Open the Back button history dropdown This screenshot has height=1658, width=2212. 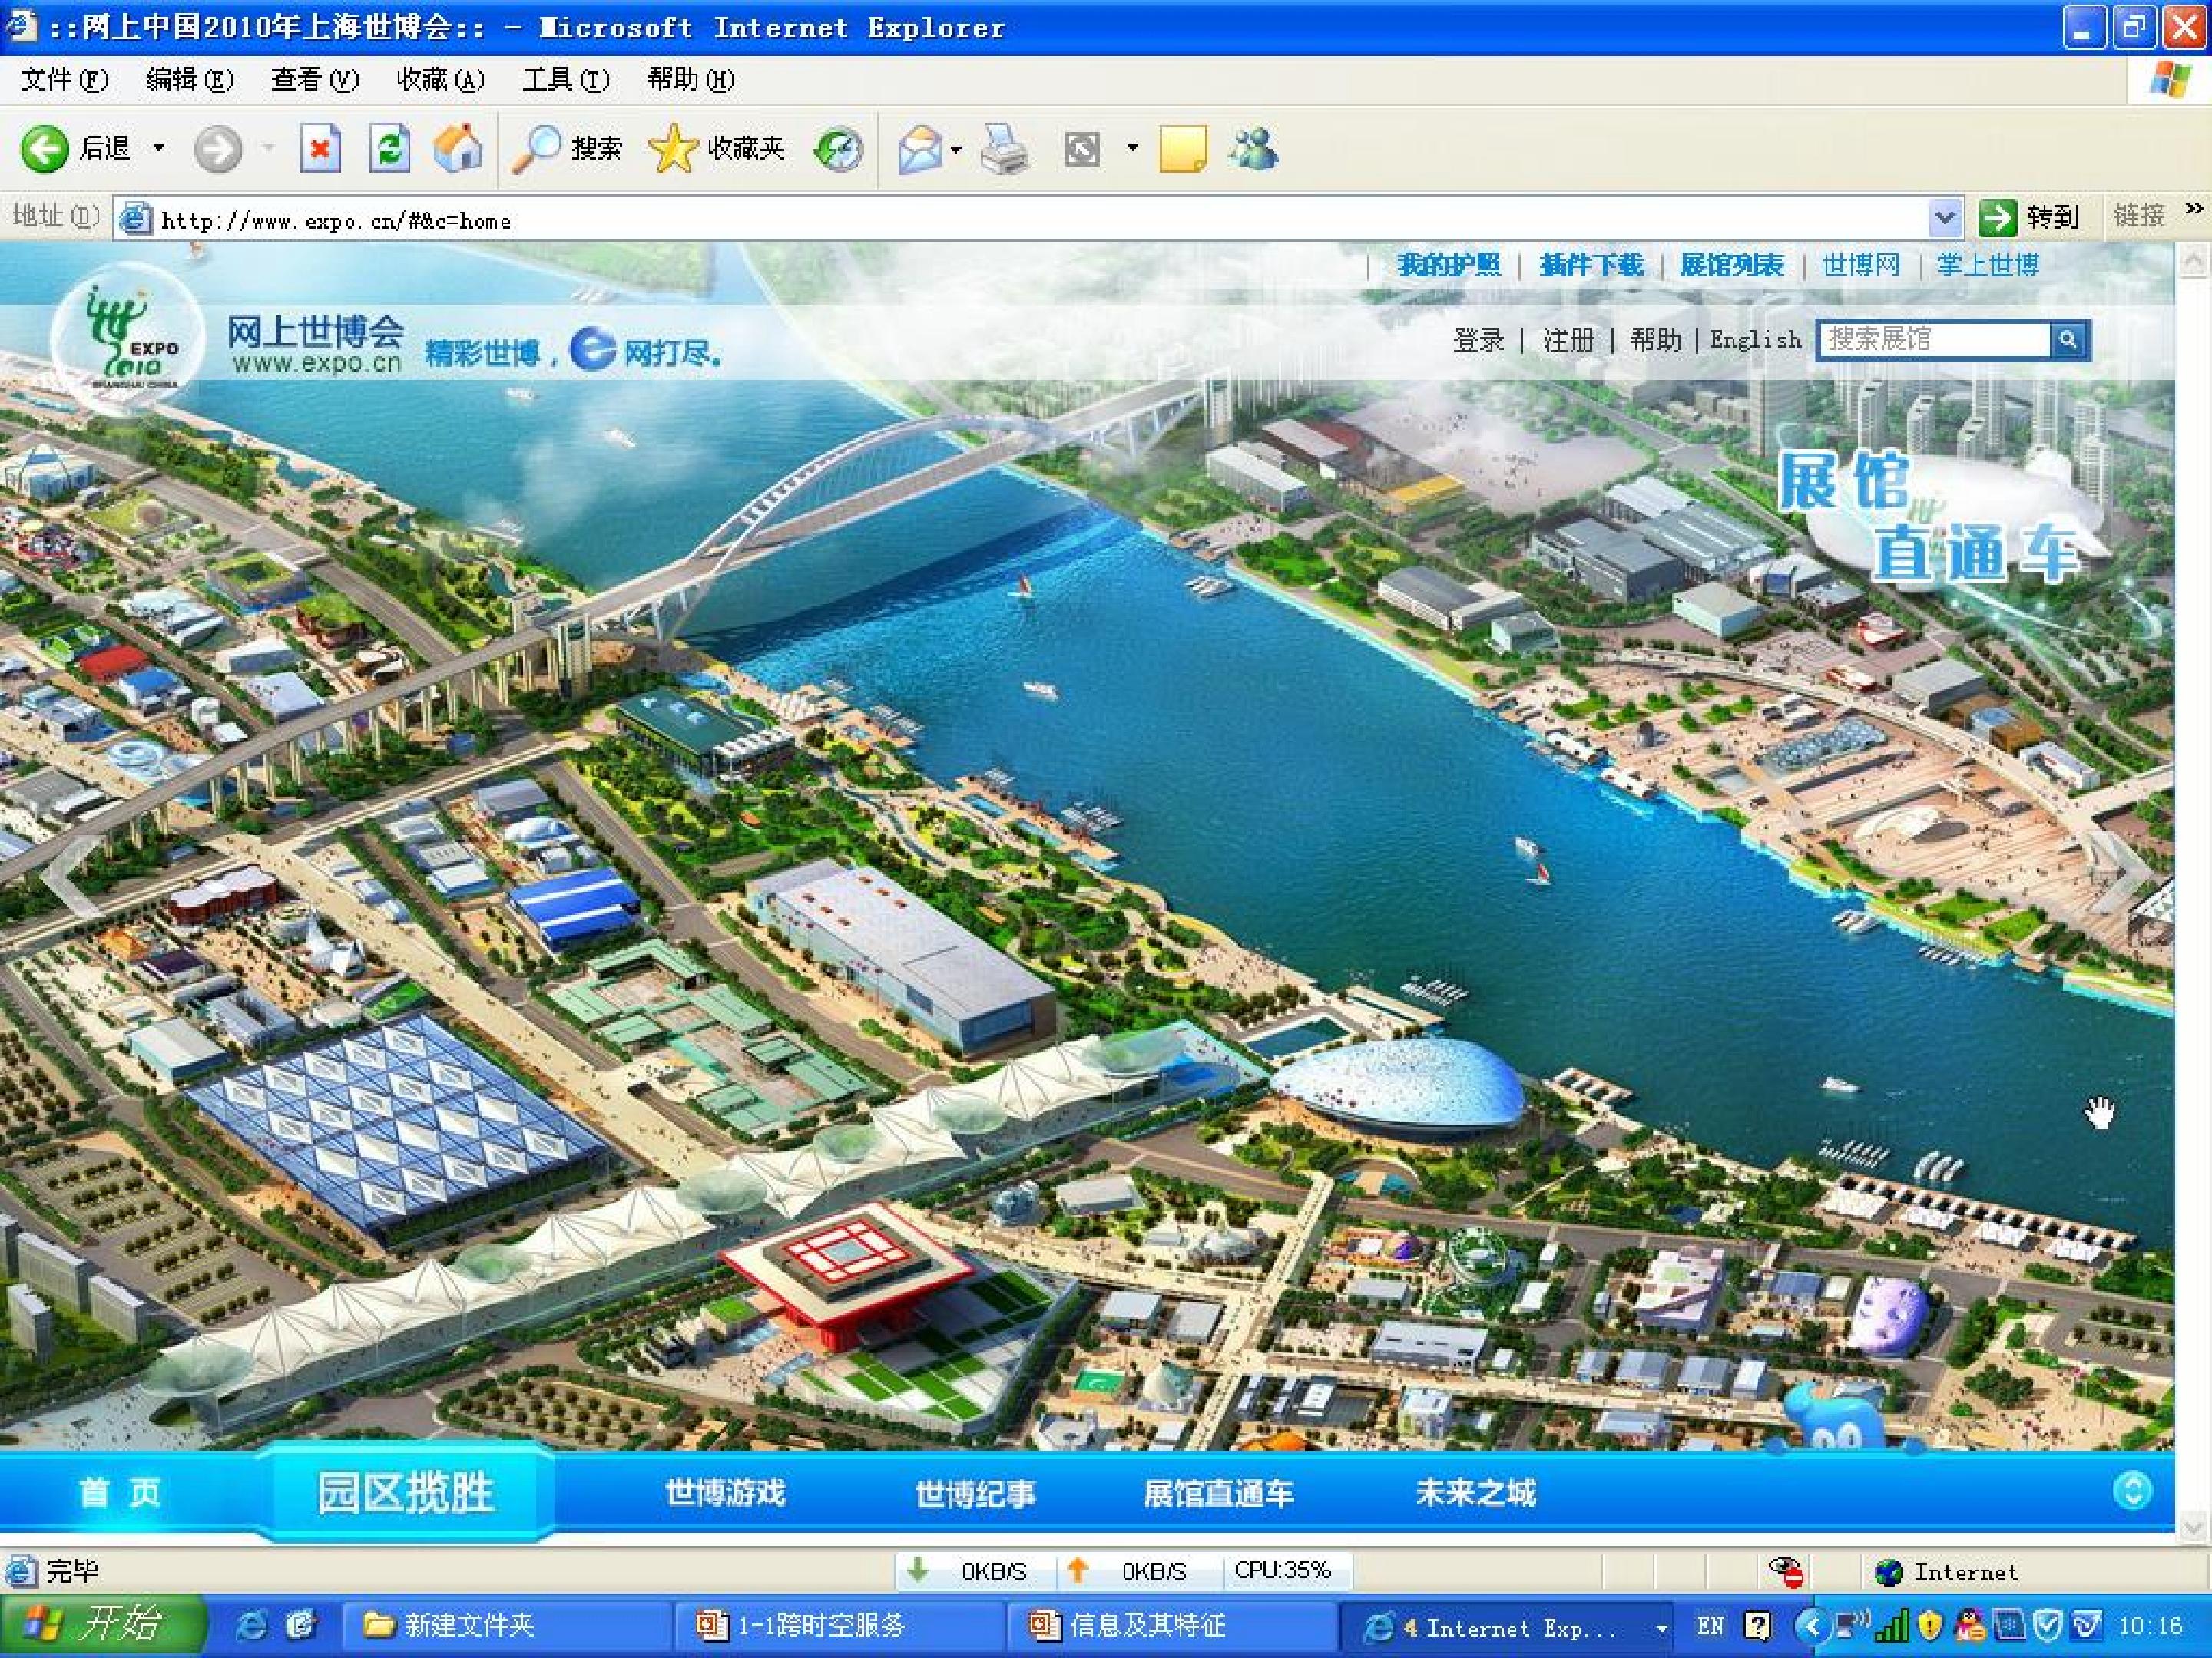point(159,149)
